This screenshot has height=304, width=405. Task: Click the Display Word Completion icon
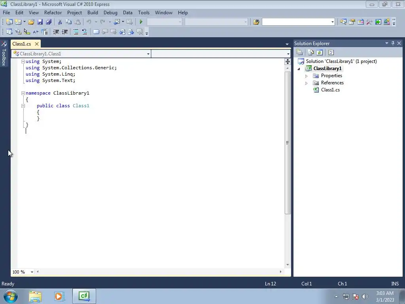pyautogui.click(x=36, y=32)
